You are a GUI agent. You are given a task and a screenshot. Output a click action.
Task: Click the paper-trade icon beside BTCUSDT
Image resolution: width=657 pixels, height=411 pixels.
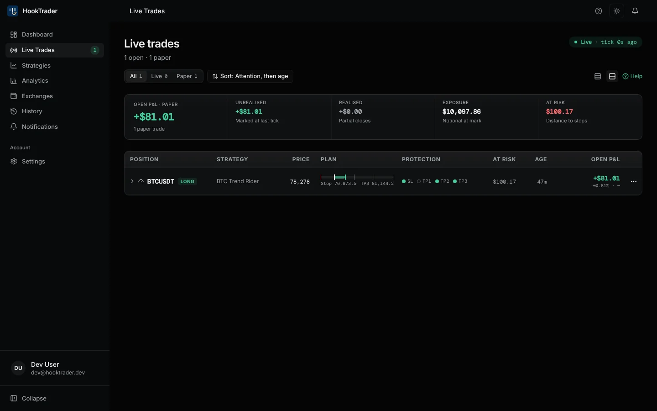click(141, 181)
